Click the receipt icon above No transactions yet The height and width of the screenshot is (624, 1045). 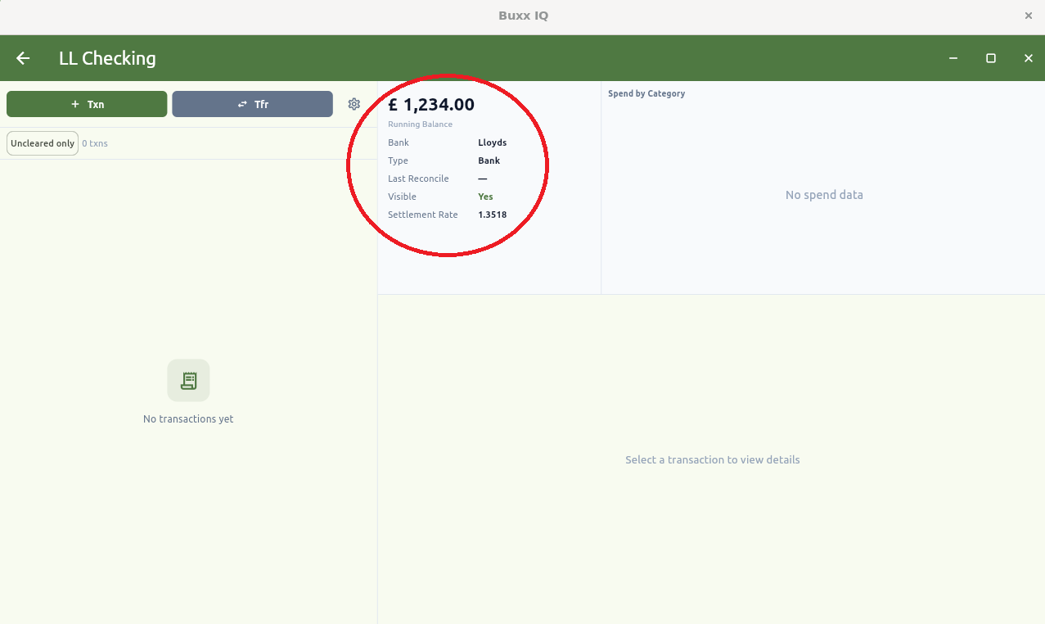(x=188, y=381)
